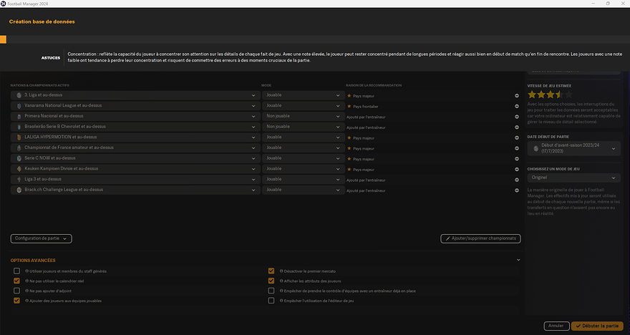Click the Vanarama National League flag icon
This screenshot has height=335, width=630.
[x=19, y=106]
